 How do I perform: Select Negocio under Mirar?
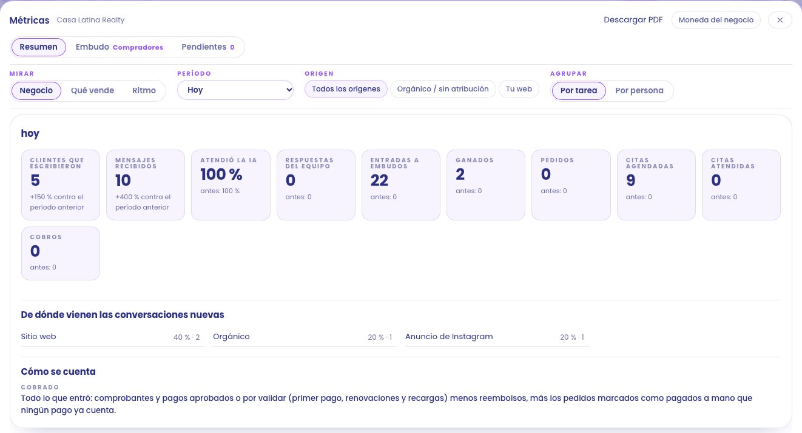pyautogui.click(x=36, y=91)
